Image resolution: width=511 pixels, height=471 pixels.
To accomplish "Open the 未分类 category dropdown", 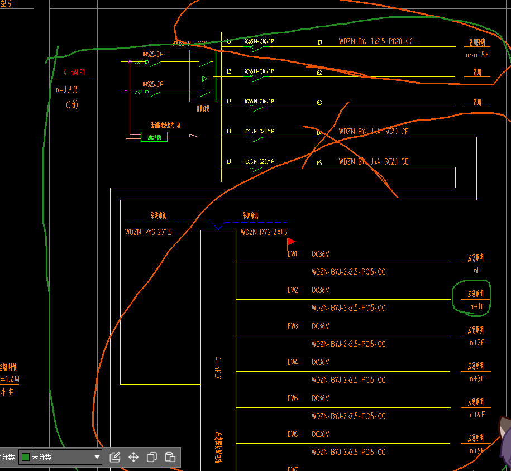I will [x=61, y=457].
